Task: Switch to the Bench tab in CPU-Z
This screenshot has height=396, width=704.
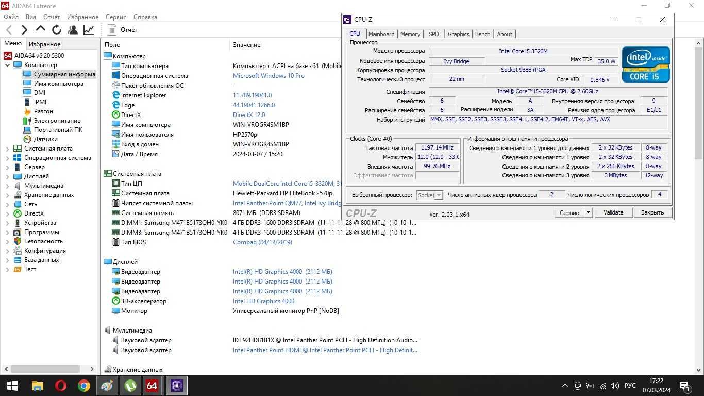Action: coord(483,34)
